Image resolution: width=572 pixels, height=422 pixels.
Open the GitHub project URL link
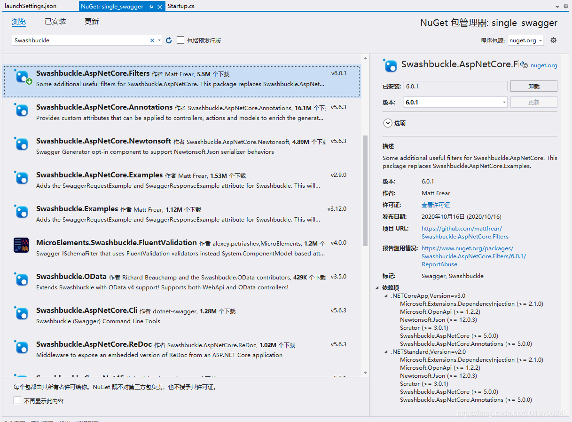point(465,232)
